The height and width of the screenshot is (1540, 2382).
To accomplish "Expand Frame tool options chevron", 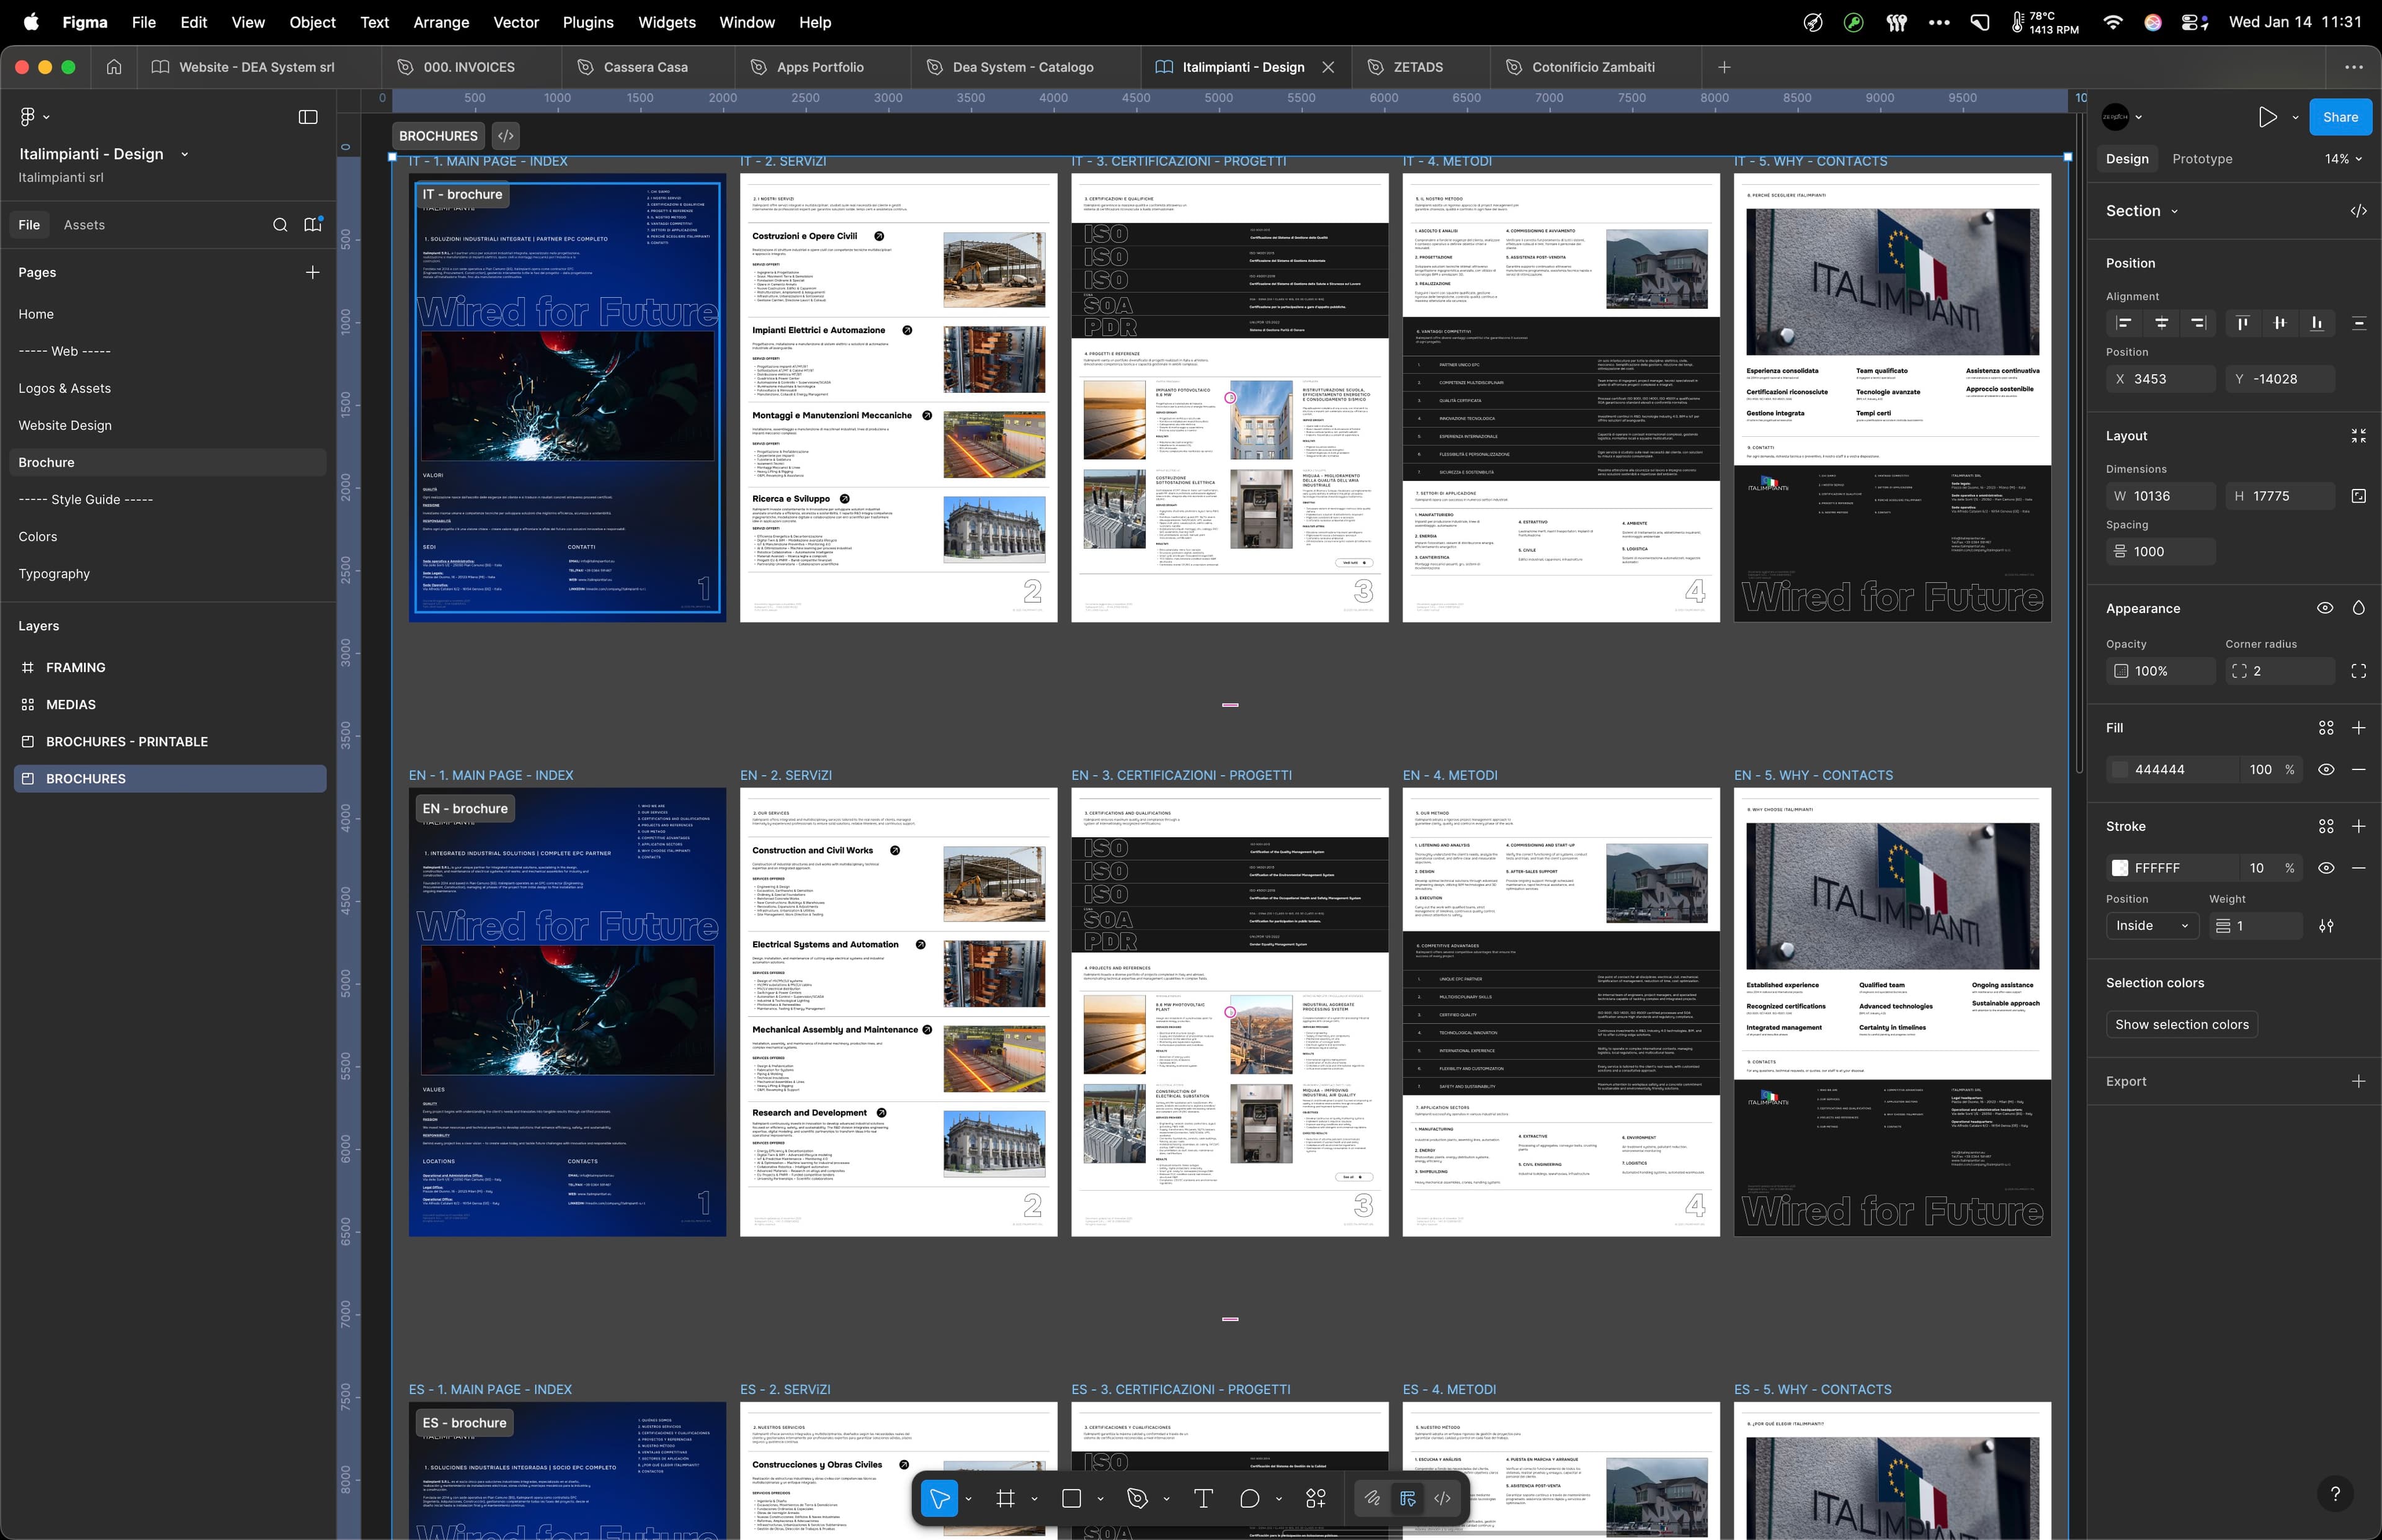I will pyautogui.click(x=1035, y=1498).
